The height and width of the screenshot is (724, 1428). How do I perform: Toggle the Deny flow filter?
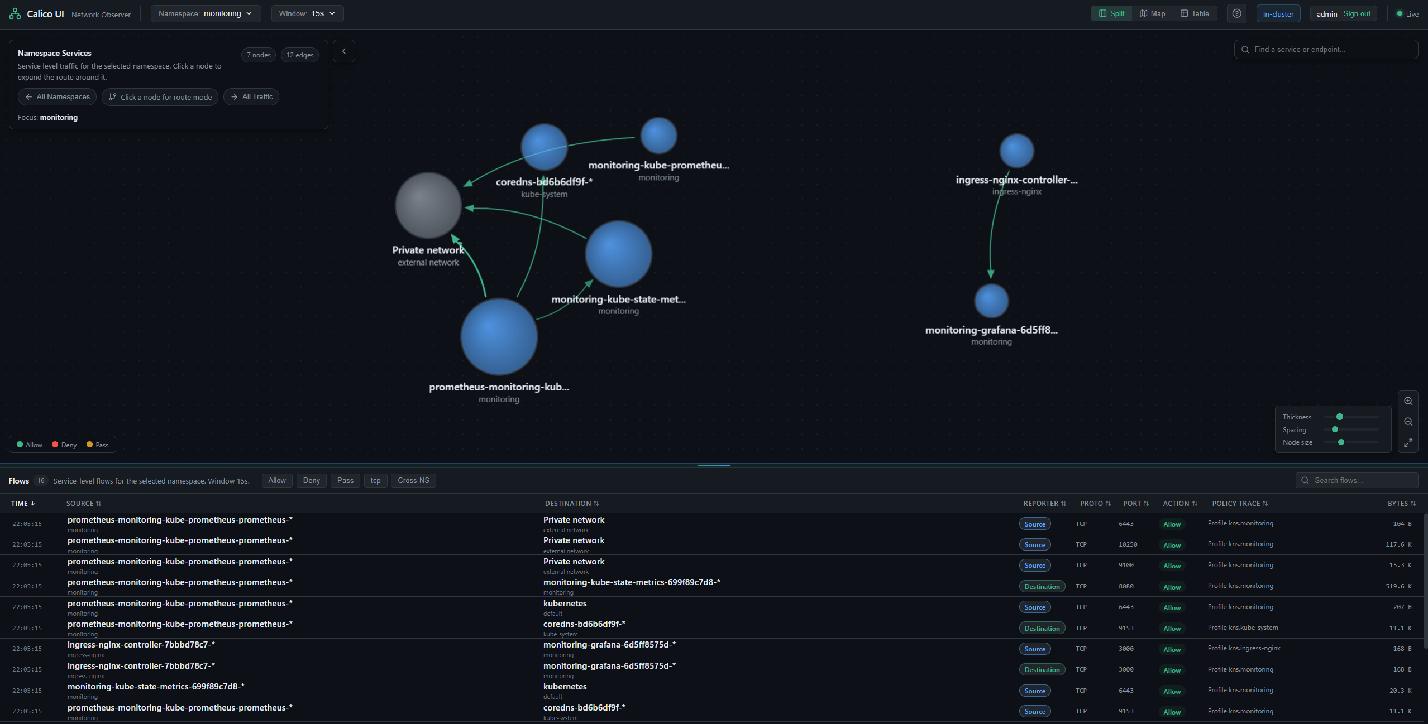click(312, 480)
